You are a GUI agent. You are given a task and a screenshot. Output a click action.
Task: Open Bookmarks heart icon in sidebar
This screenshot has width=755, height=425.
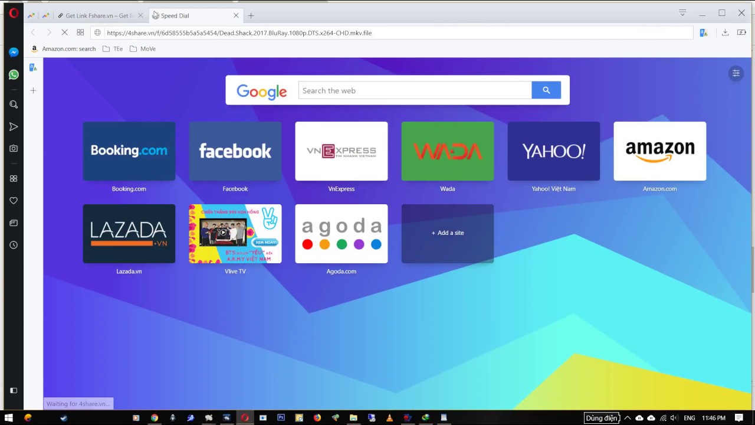tap(14, 201)
